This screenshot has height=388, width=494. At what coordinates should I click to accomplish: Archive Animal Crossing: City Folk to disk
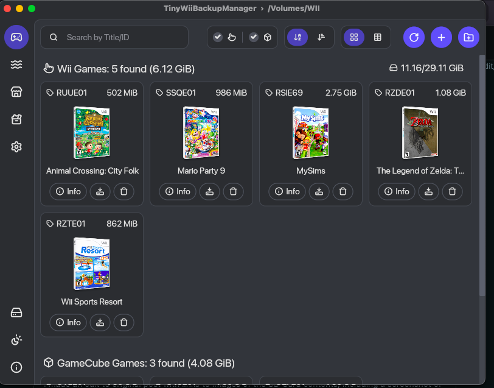100,191
